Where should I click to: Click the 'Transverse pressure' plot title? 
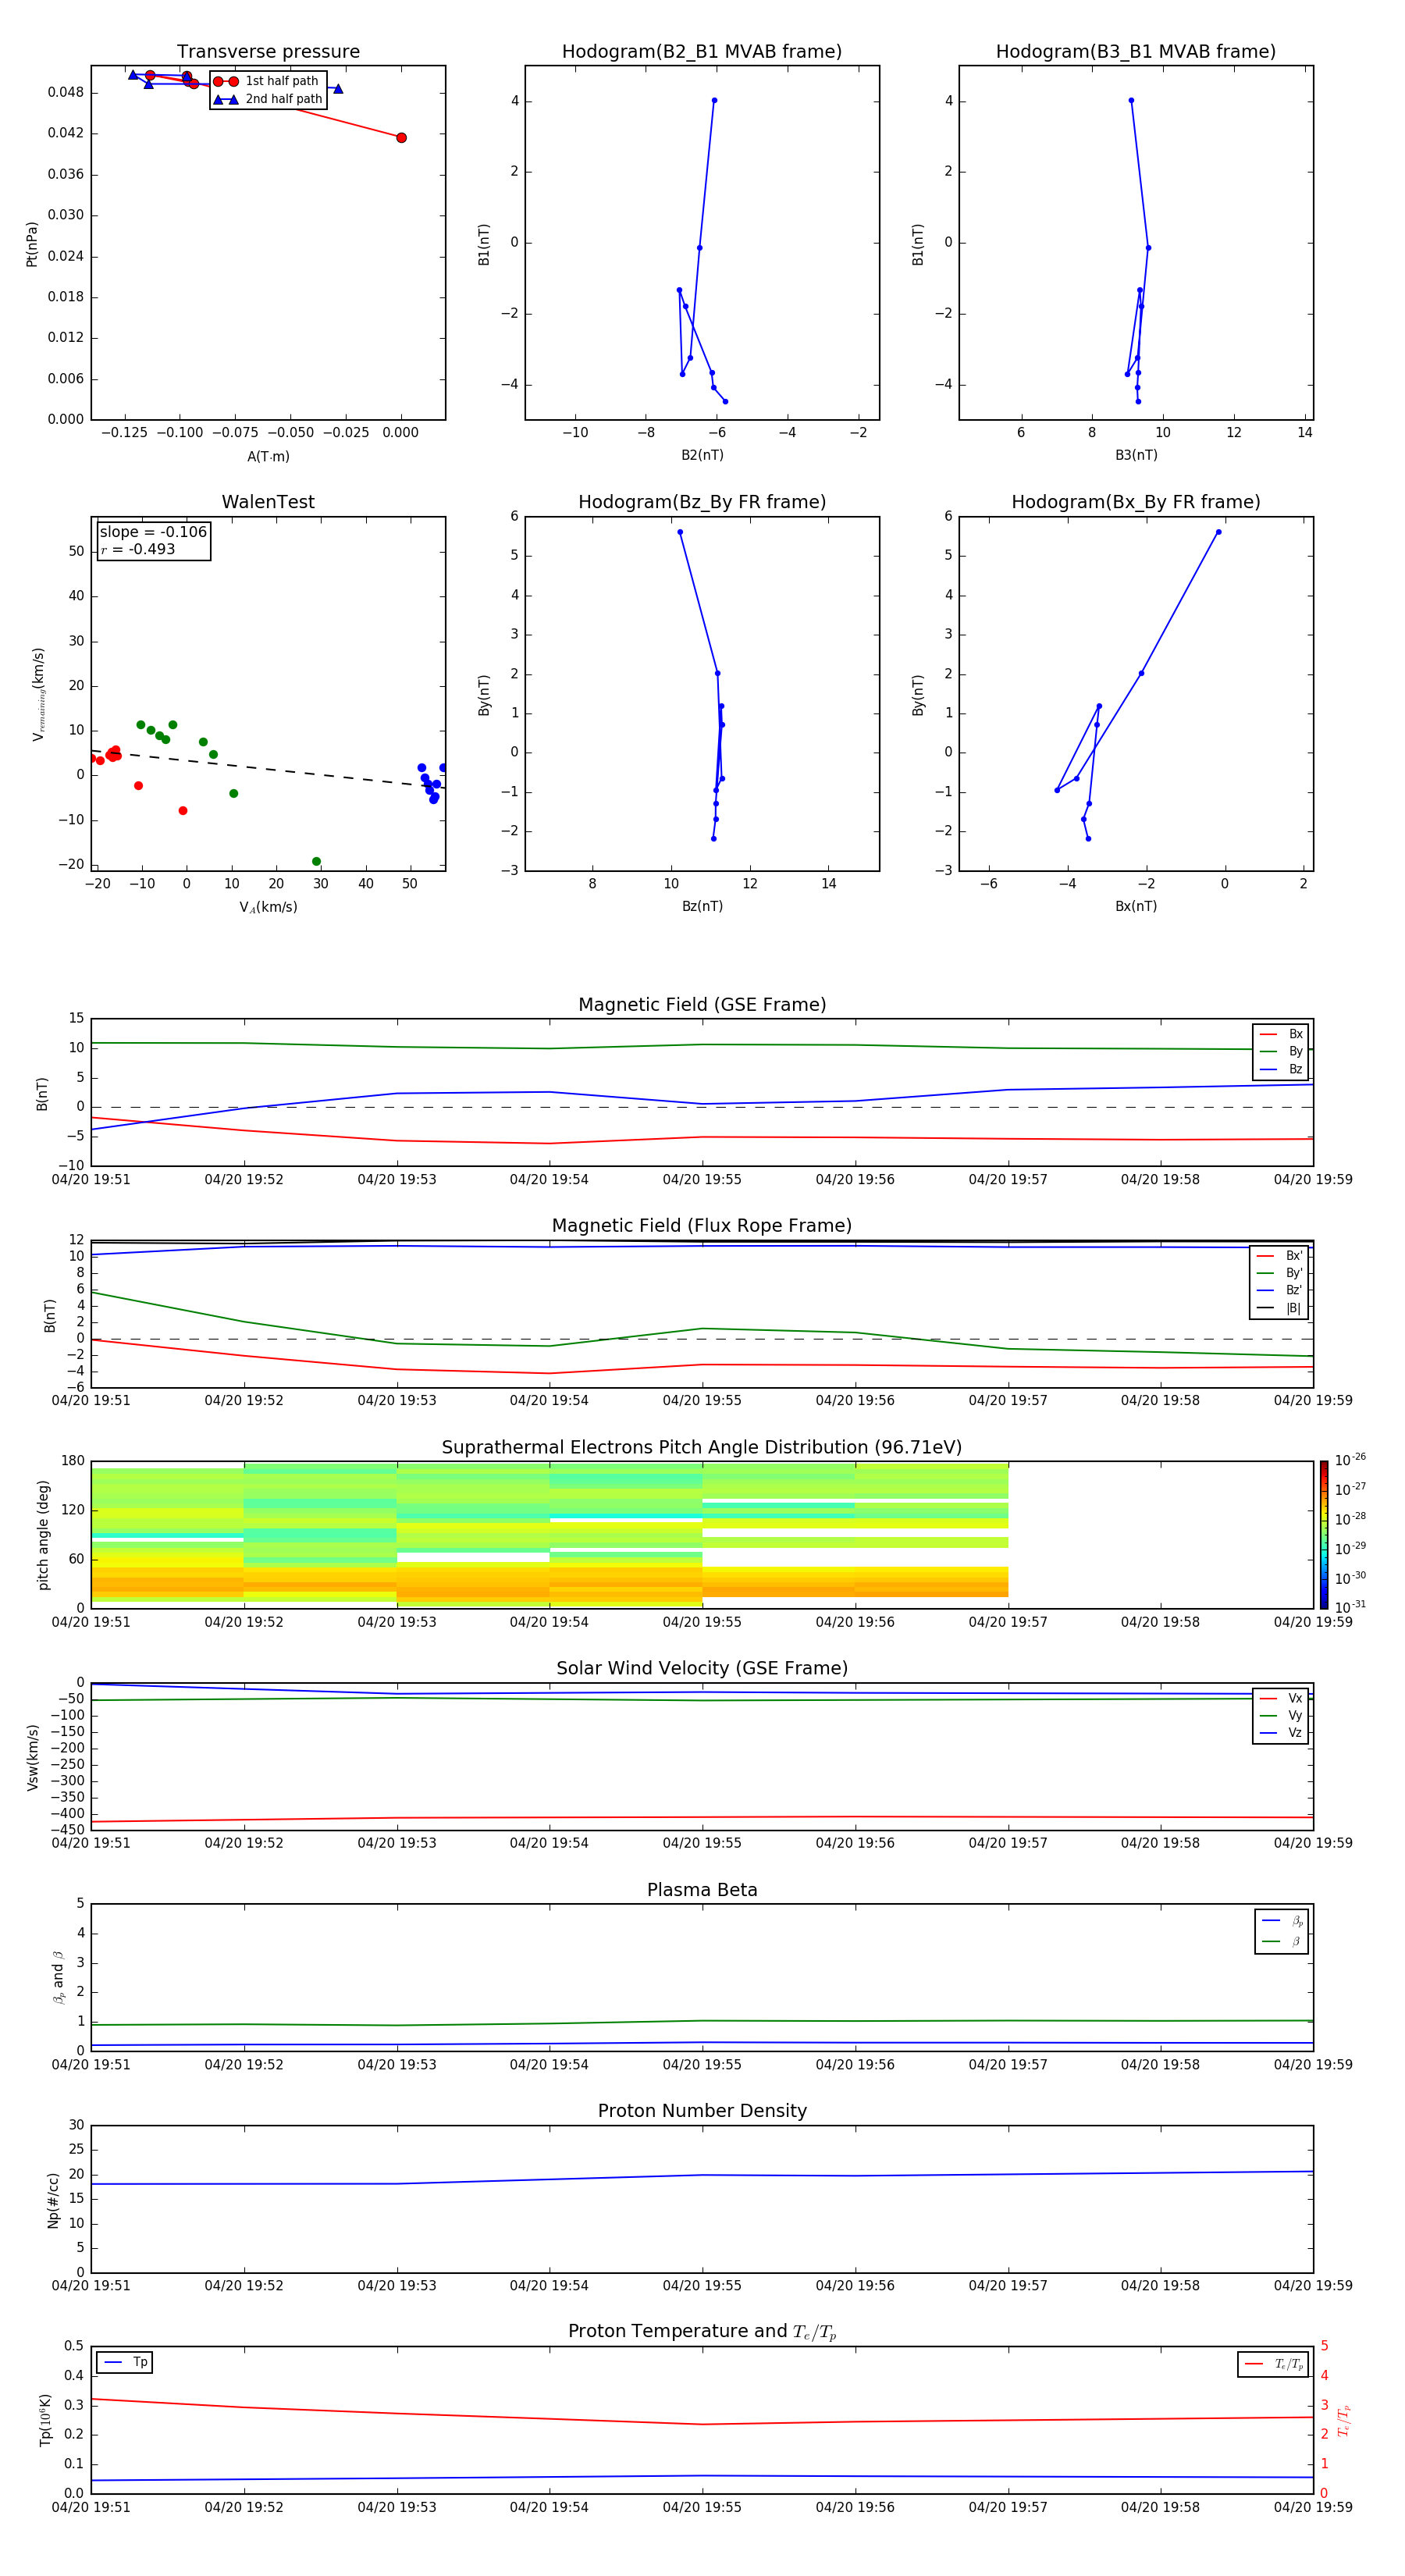268,52
